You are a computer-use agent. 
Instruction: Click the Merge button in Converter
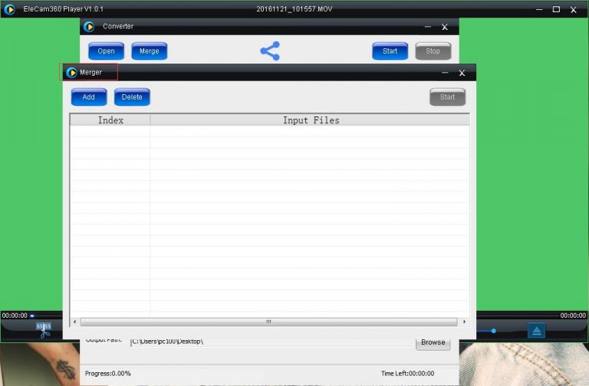click(149, 51)
